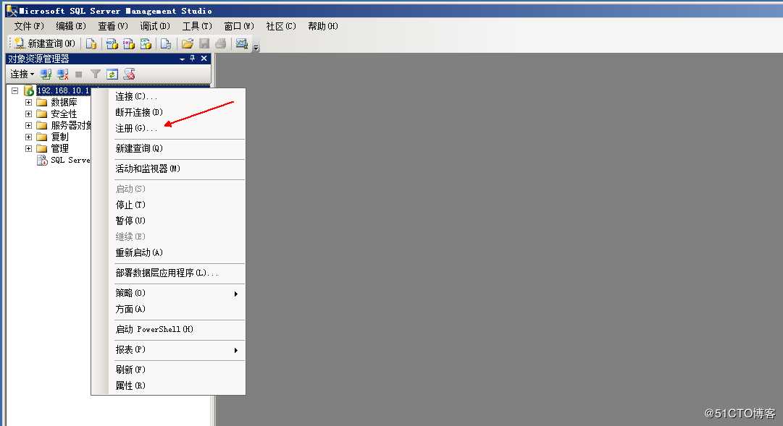
Task: Click the connect Object Explorer icon
Action: click(46, 74)
